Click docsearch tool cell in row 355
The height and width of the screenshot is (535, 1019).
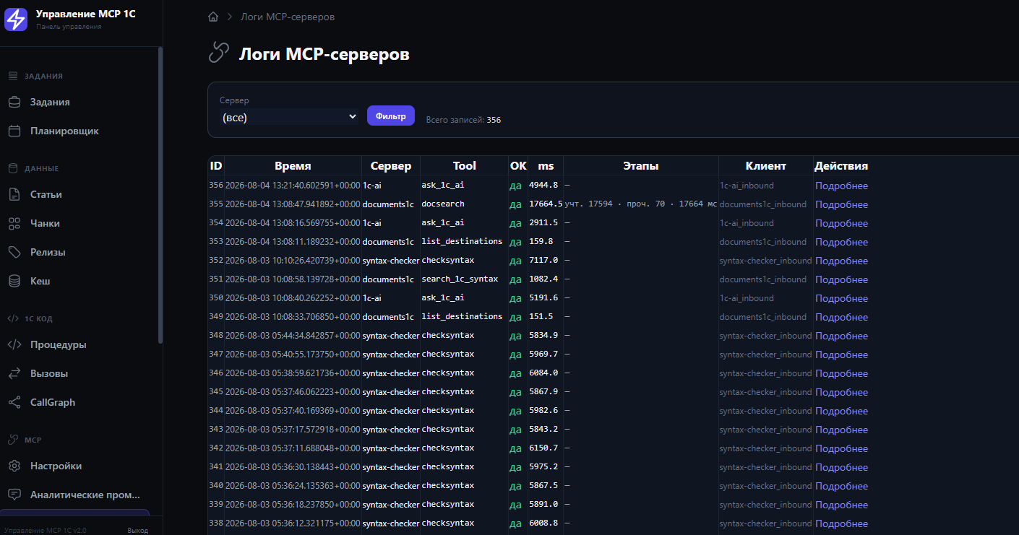[443, 204]
